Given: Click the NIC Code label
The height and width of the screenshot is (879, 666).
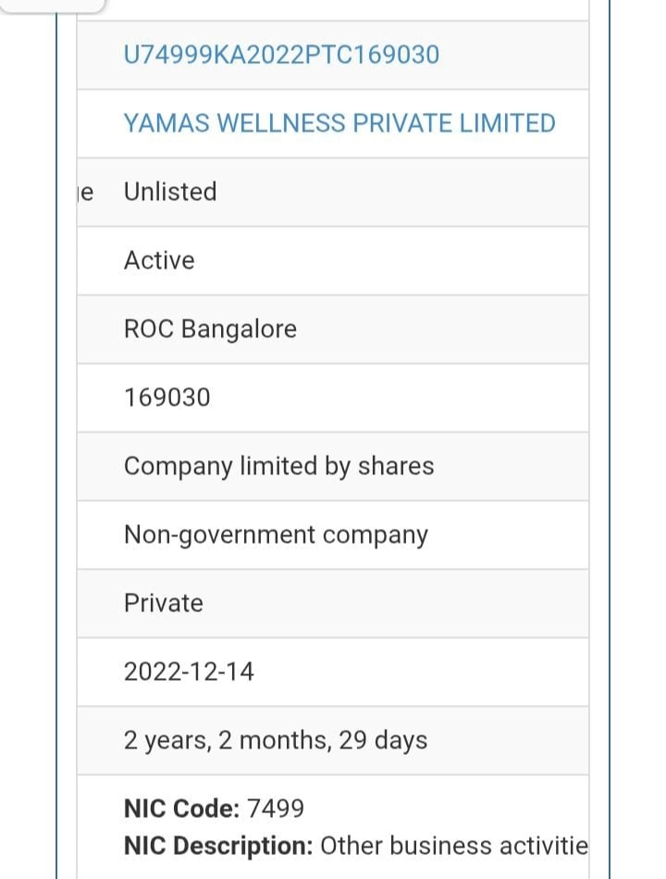Looking at the screenshot, I should coord(181,809).
